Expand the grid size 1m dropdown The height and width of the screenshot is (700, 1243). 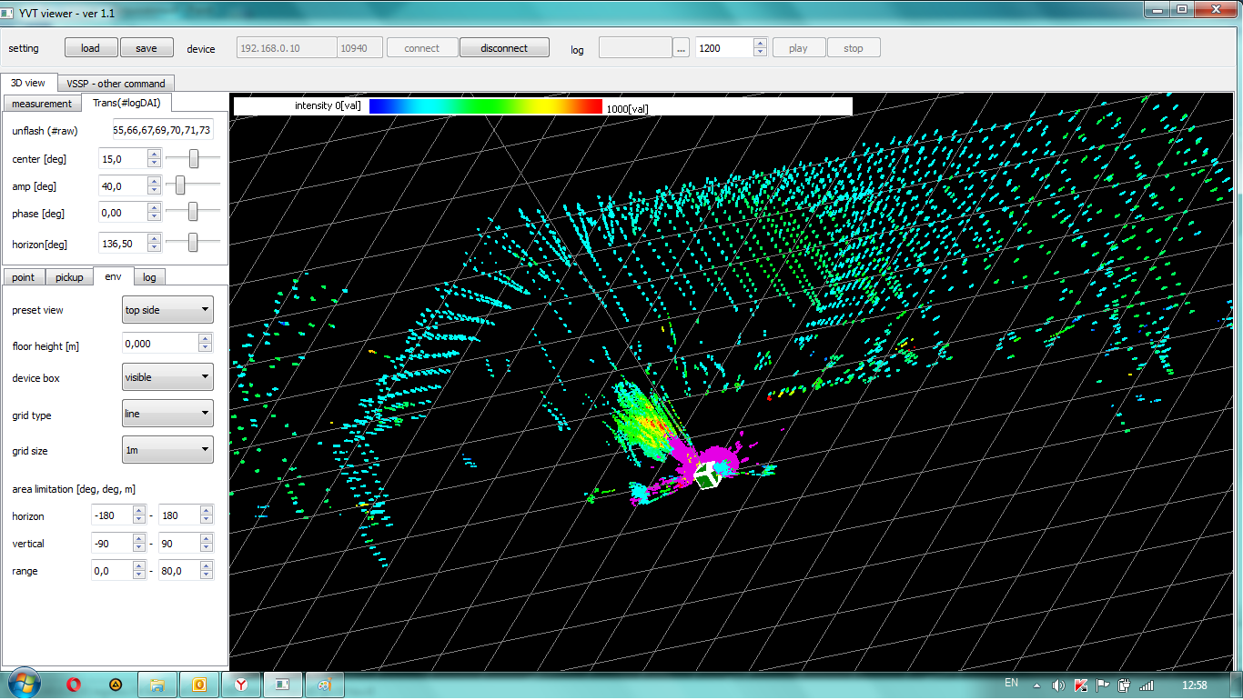pos(167,450)
